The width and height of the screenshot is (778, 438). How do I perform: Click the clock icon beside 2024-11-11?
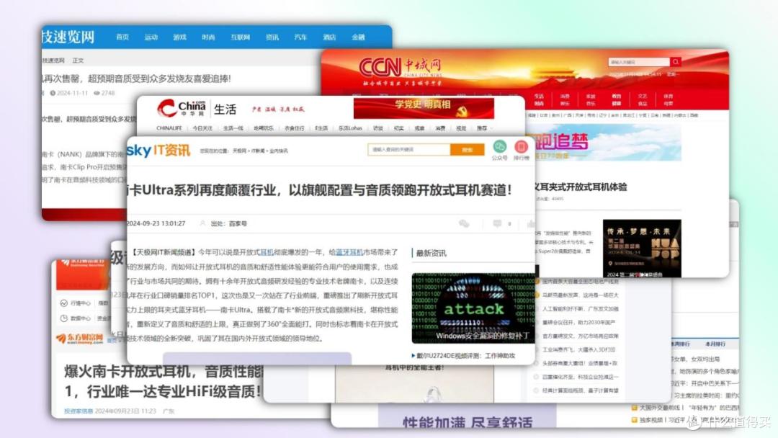pyautogui.click(x=53, y=93)
